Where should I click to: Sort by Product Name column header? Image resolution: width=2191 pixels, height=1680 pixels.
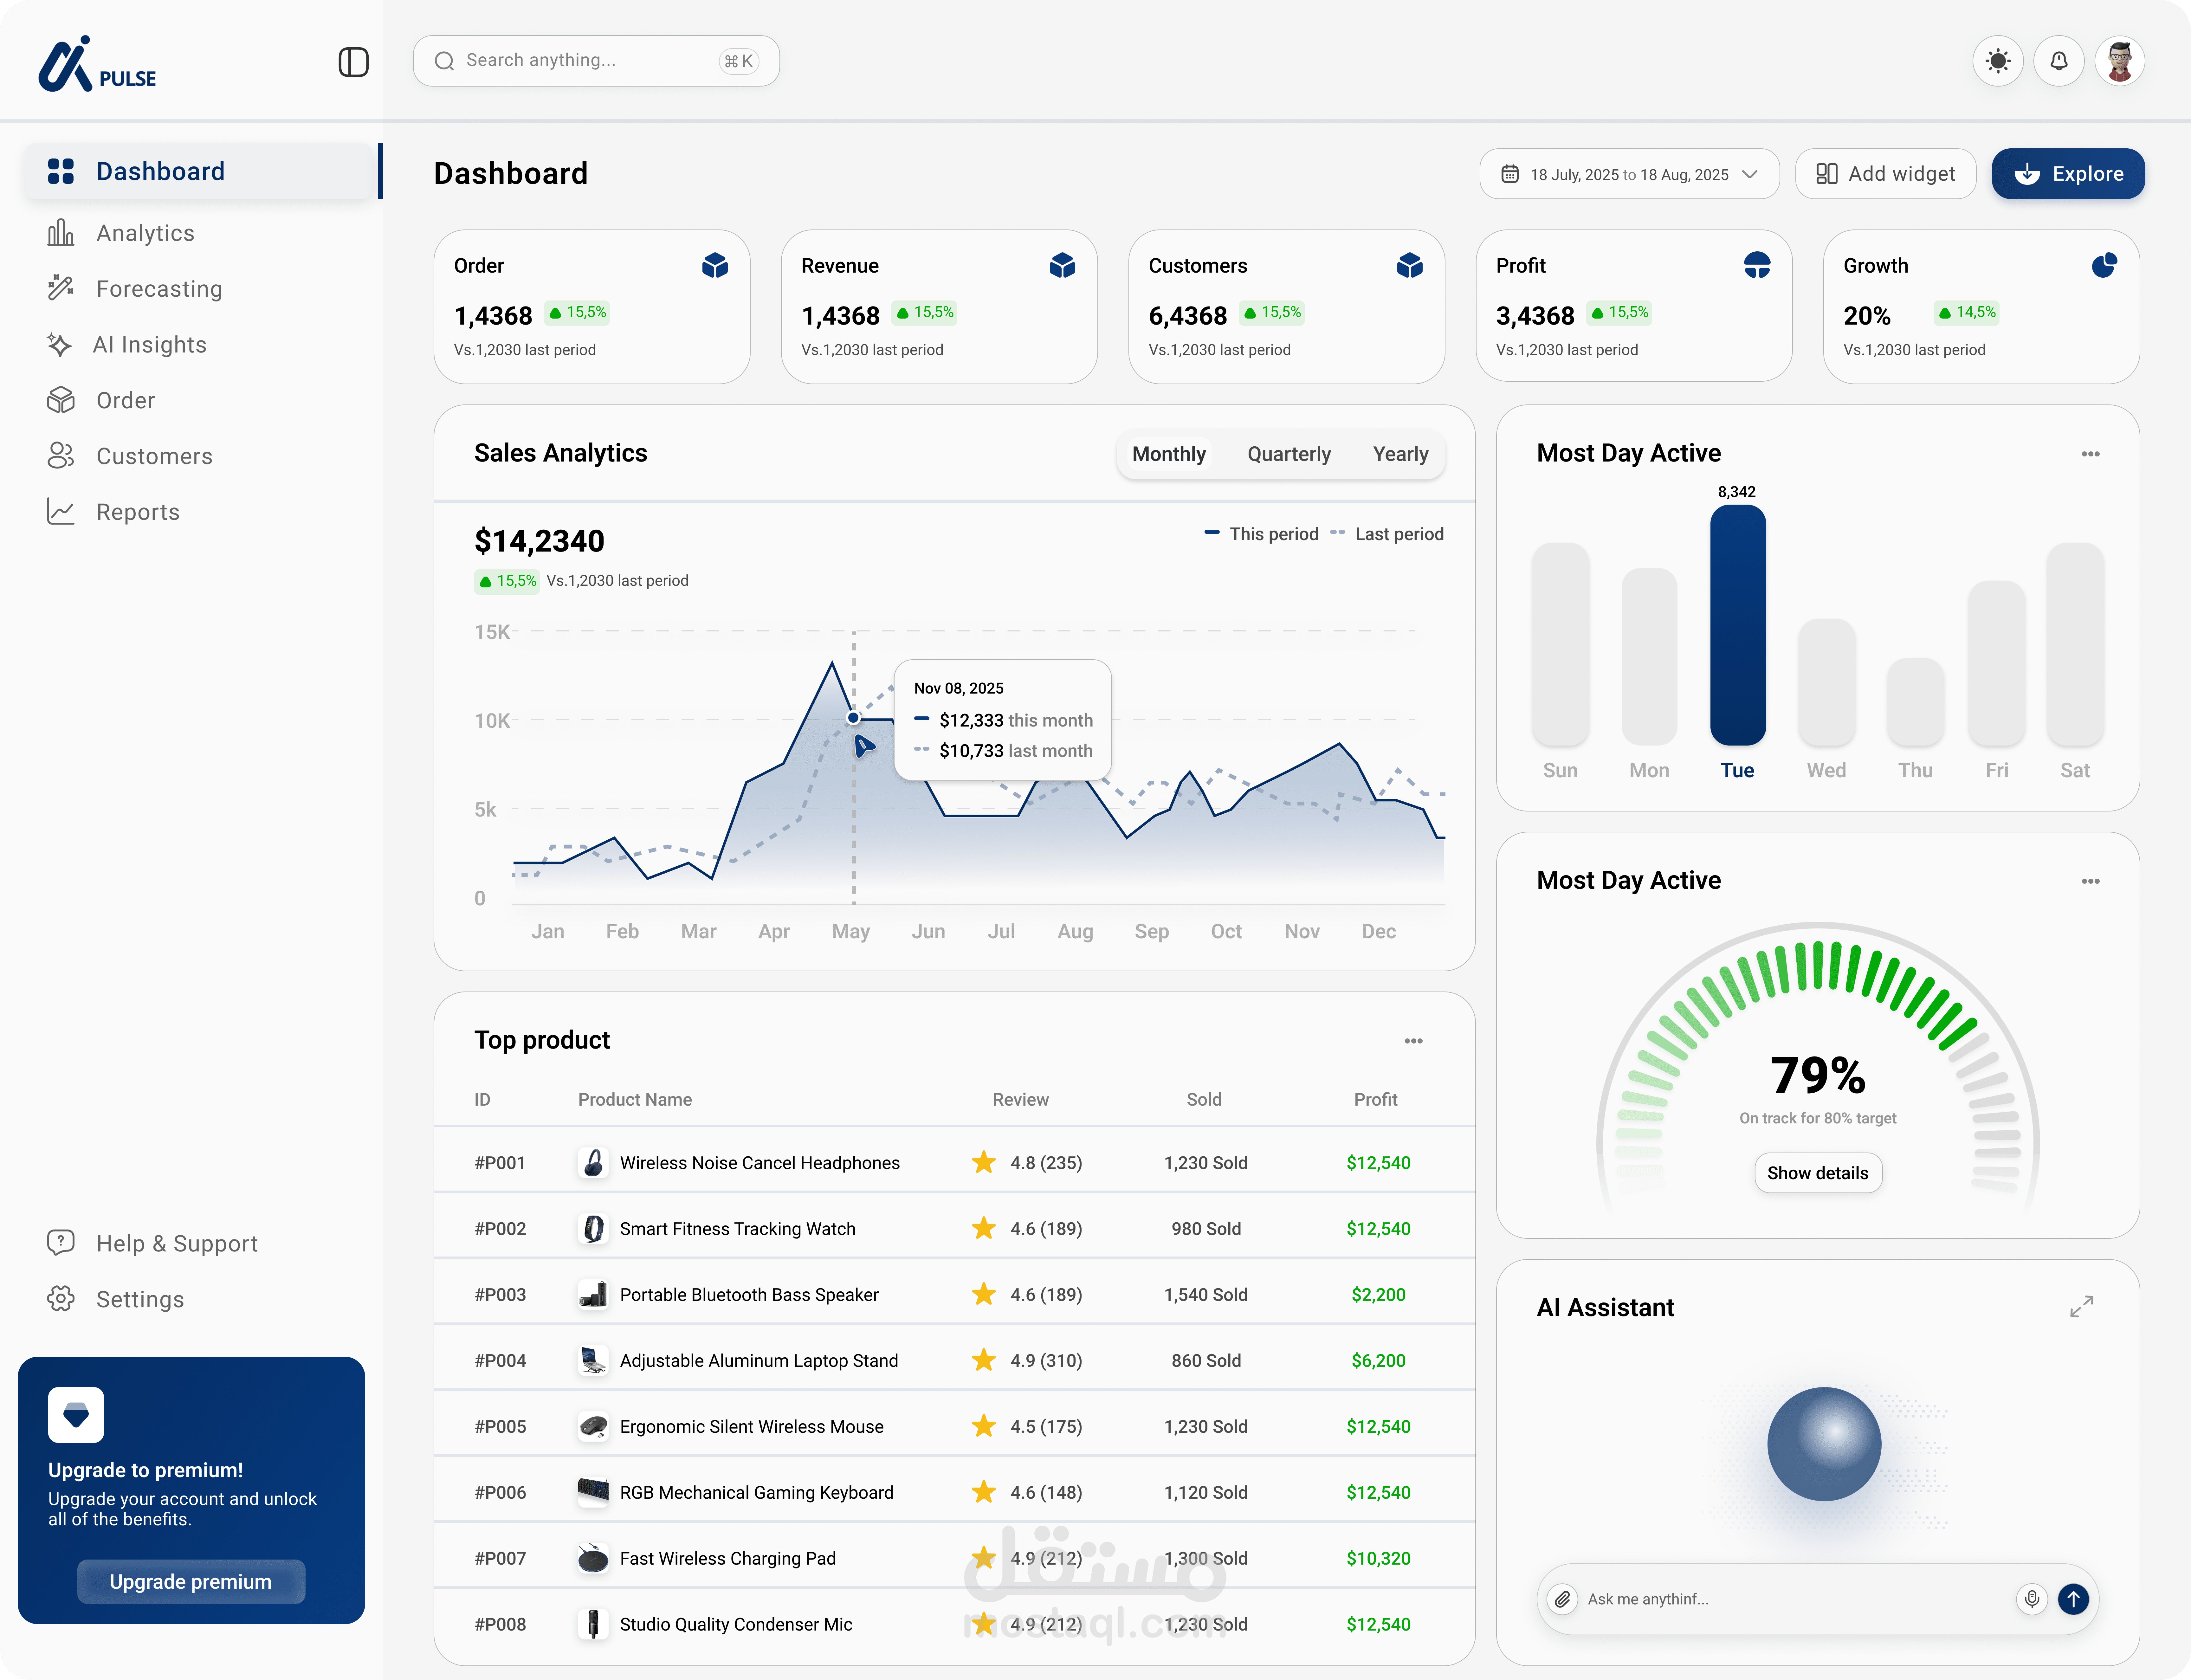[x=635, y=1100]
